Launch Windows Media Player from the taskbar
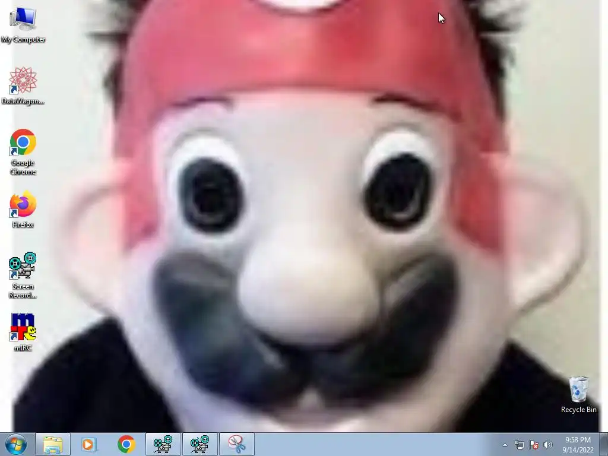This screenshot has height=456, width=608. [x=89, y=444]
